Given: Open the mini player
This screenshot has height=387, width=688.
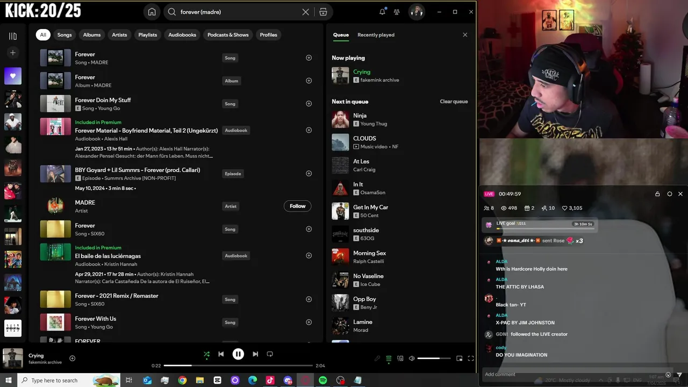Looking at the screenshot, I should tap(459, 359).
